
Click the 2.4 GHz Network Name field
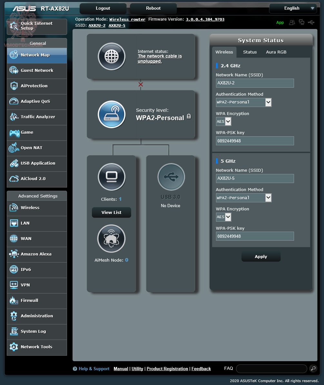255,83
